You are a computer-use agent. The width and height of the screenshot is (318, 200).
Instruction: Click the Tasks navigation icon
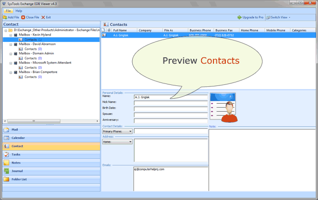click(6, 155)
